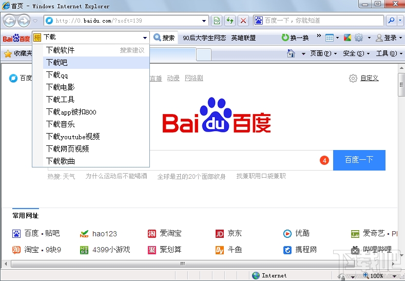
Task: Select suggestion 下载app被扣800
Action: point(96,112)
